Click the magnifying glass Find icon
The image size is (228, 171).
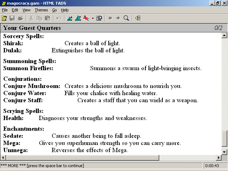point(126,18)
